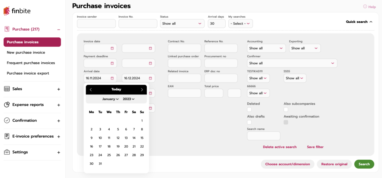
Task: Click the green Search button
Action: point(364,164)
